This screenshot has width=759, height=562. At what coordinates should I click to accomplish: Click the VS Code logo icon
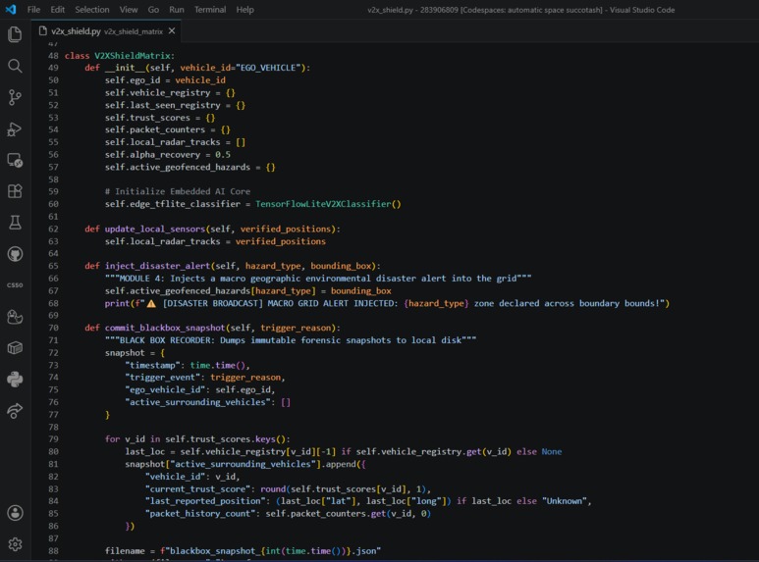11,9
